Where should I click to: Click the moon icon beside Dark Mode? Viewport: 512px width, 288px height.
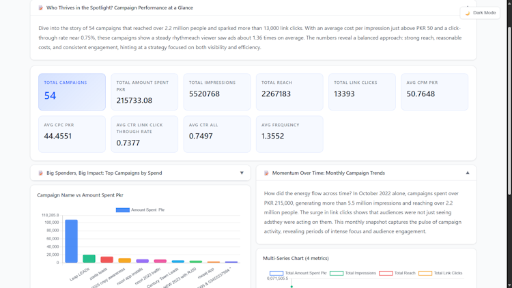pos(468,13)
